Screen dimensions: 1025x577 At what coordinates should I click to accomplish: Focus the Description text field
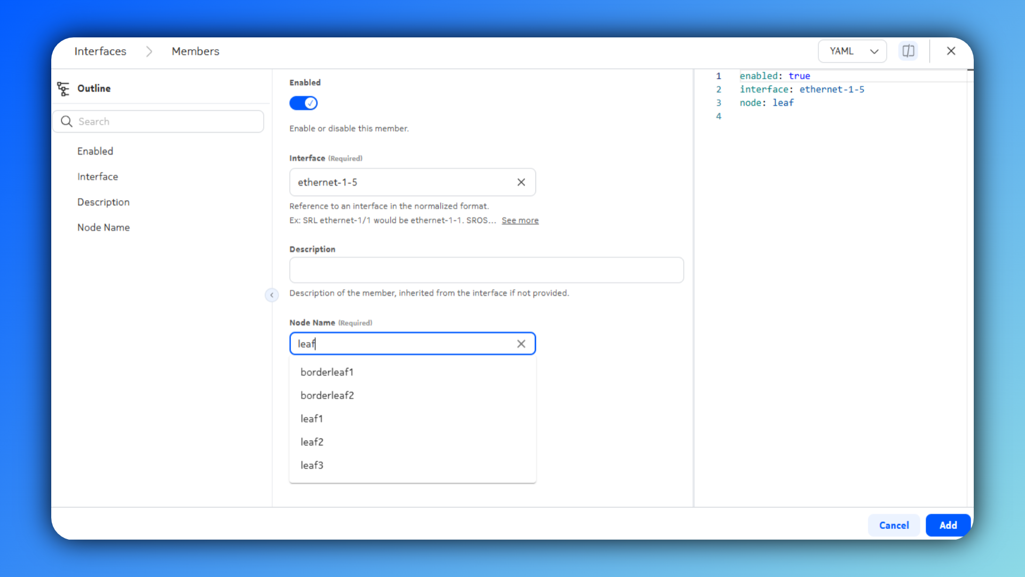click(486, 270)
